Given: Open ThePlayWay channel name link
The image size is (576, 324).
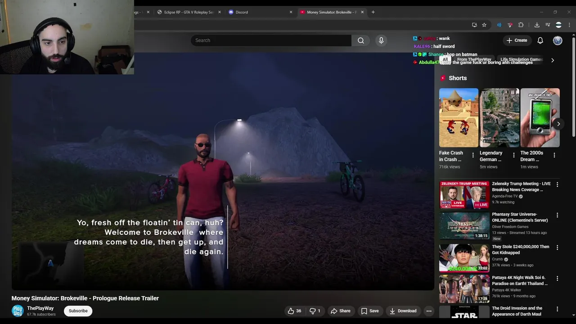Looking at the screenshot, I should pyautogui.click(x=40, y=308).
